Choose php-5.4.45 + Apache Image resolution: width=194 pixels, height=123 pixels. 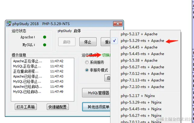tap(145, 47)
